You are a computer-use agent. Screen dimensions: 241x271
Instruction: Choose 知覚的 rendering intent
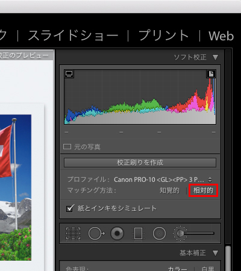(x=169, y=190)
